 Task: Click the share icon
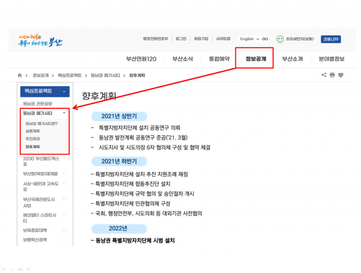pyautogui.click(x=324, y=75)
